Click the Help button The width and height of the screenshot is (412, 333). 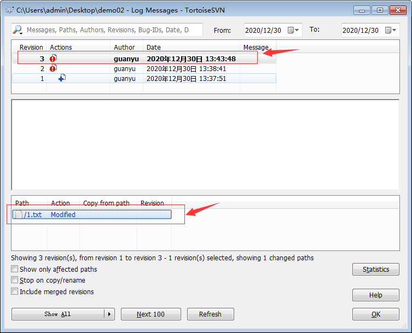point(376,295)
